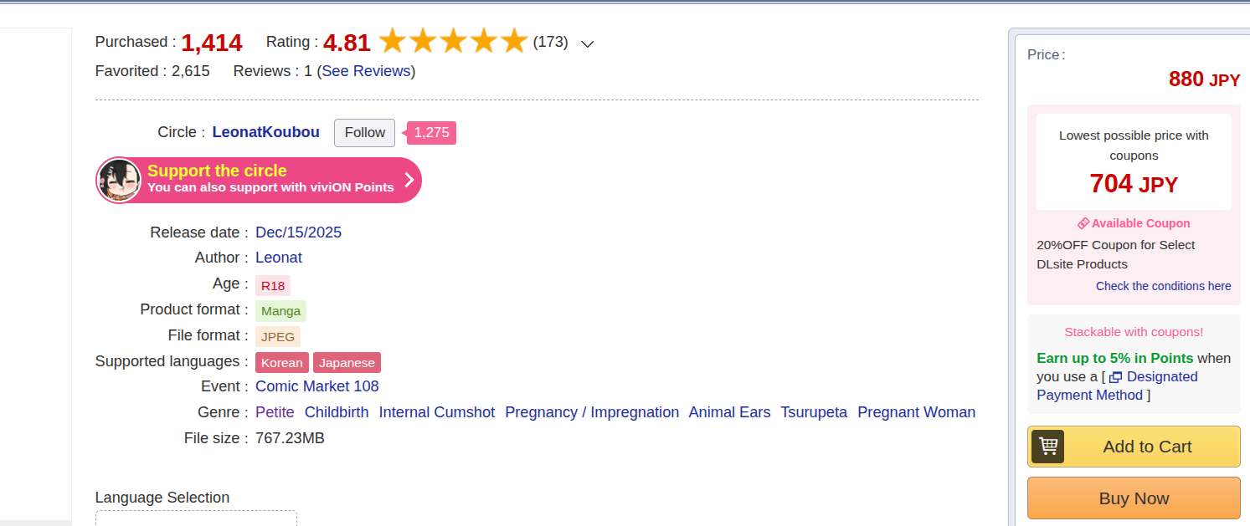Click the star rating display

point(453,41)
